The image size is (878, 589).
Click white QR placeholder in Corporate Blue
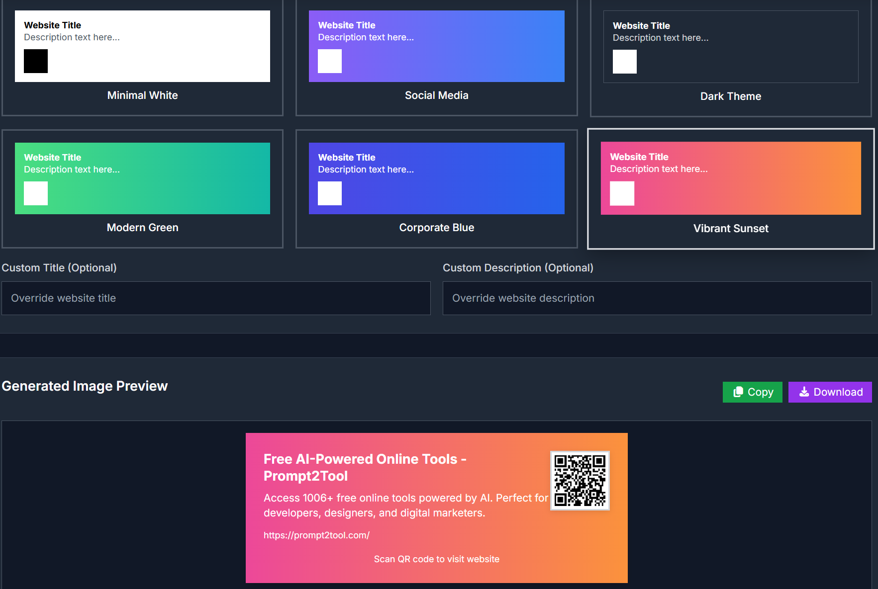point(330,193)
